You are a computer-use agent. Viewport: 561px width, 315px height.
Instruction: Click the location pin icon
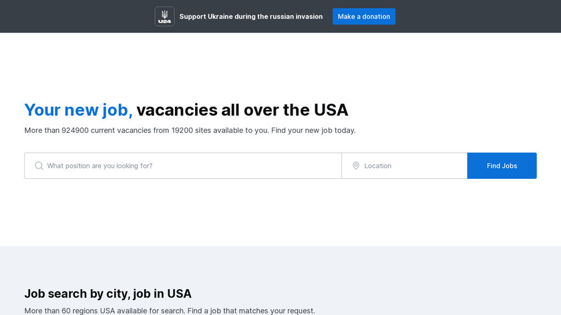pyautogui.click(x=356, y=166)
